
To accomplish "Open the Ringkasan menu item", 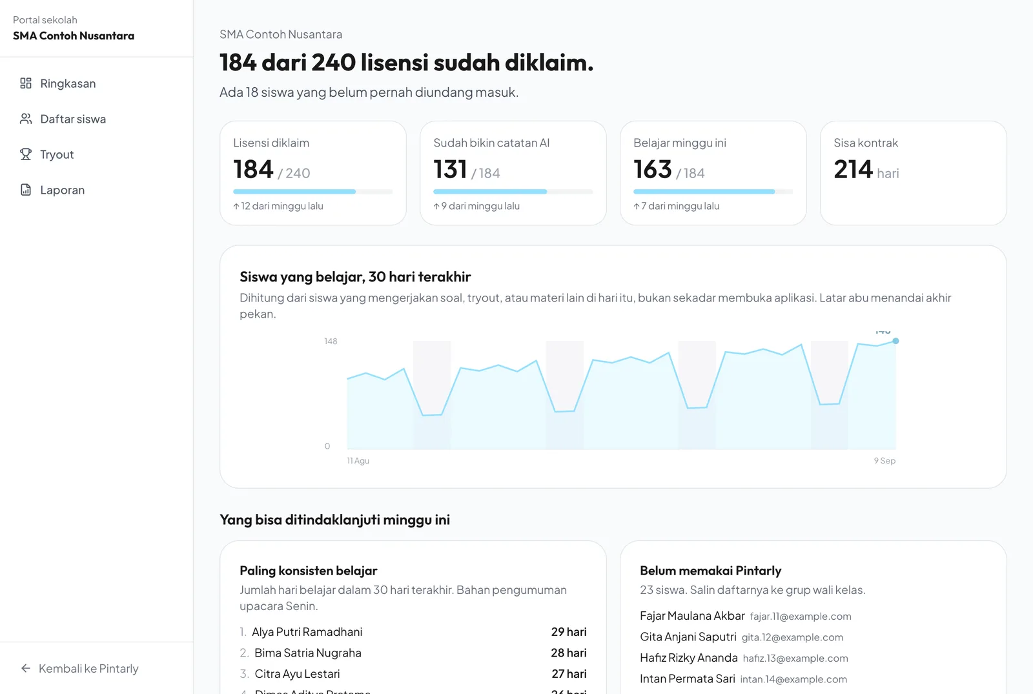I will coord(97,83).
